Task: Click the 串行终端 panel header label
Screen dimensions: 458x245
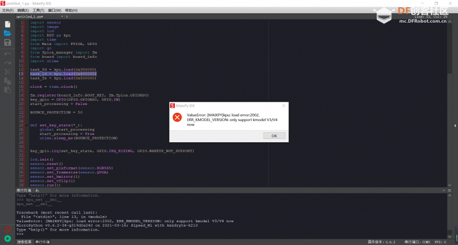Action: (24, 191)
